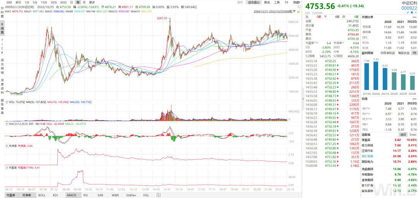Switch to the 分时 period tab
The width and height of the screenshot is (418, 198).
[9, 2]
